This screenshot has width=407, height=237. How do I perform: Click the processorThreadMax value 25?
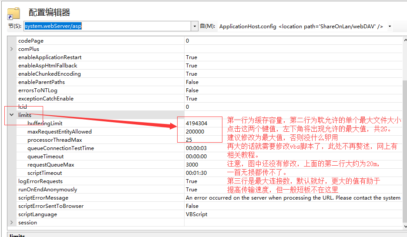point(189,140)
